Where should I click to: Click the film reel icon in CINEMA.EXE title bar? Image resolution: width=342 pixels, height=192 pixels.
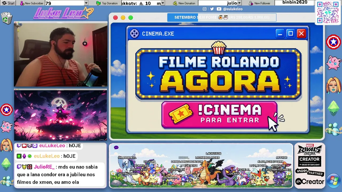[x=134, y=34]
